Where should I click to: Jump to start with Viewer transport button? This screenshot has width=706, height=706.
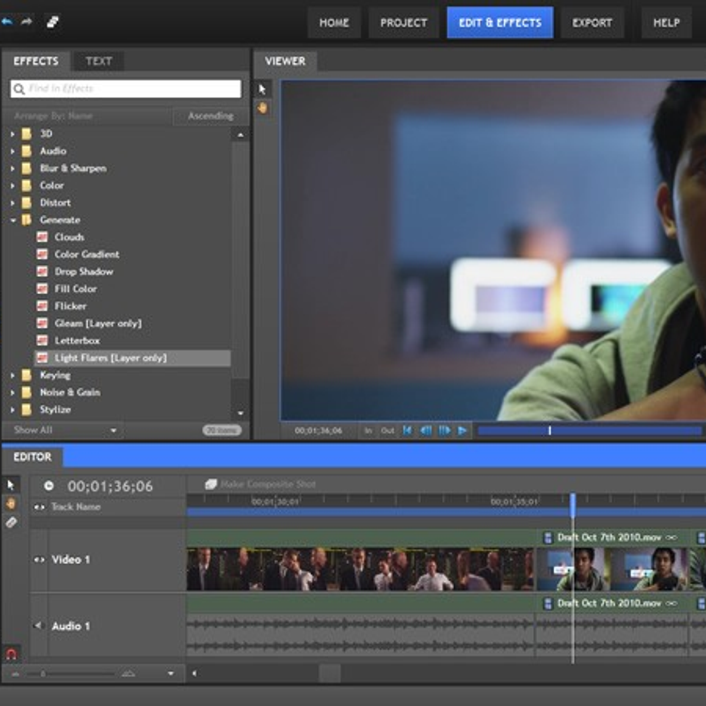[x=407, y=431]
